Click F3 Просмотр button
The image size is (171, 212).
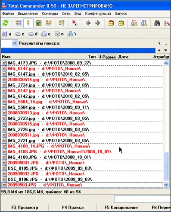[25, 208]
